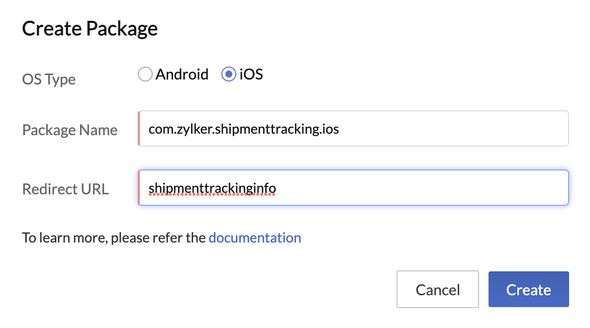Place cursor after com.zylker.shipmenttracking.ios text
Screen dimensions: 590x328
click(x=343, y=128)
